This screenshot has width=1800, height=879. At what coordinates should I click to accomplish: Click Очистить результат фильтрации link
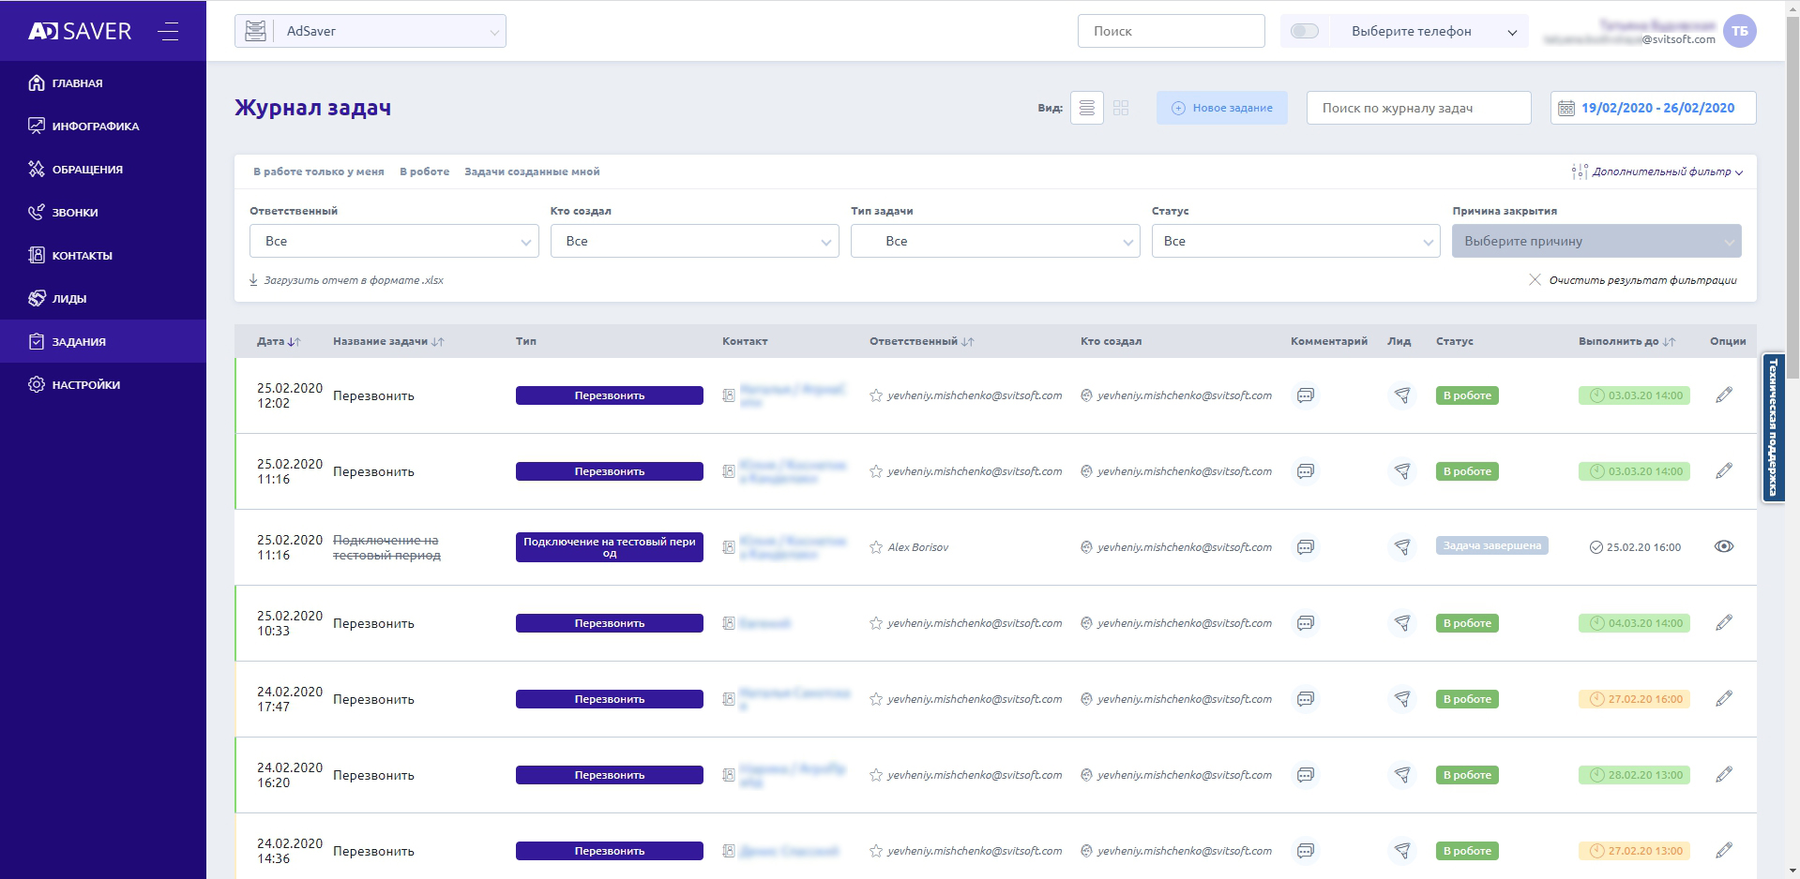(1641, 280)
